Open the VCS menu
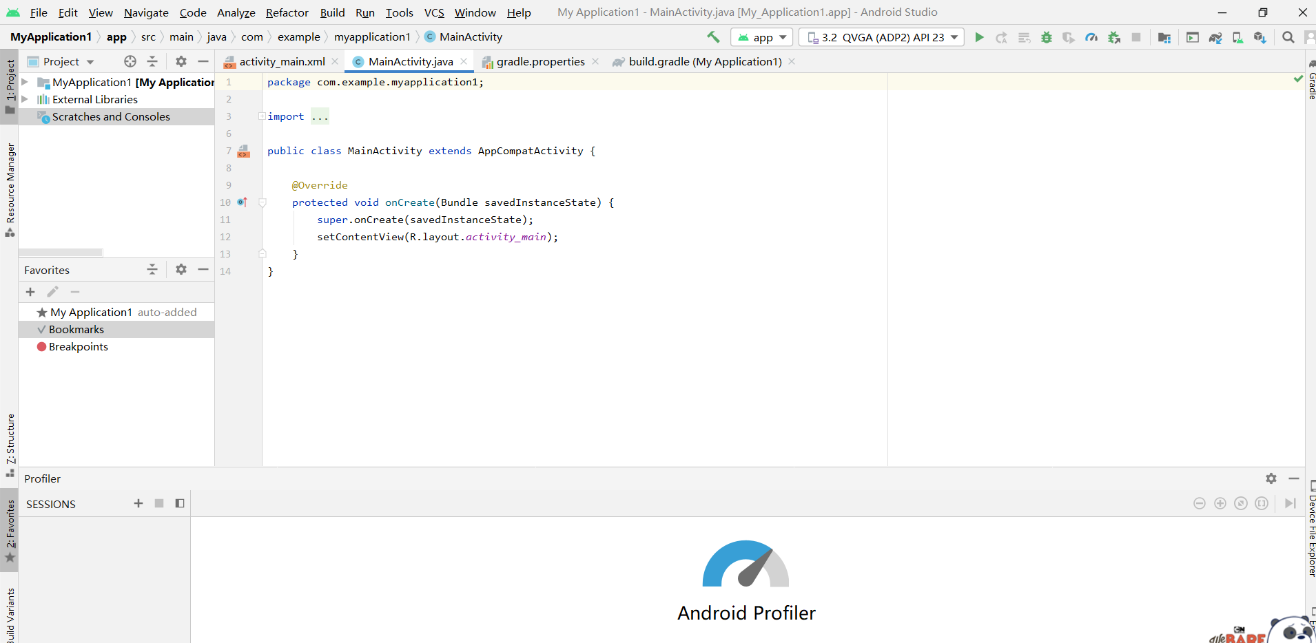 tap(434, 12)
